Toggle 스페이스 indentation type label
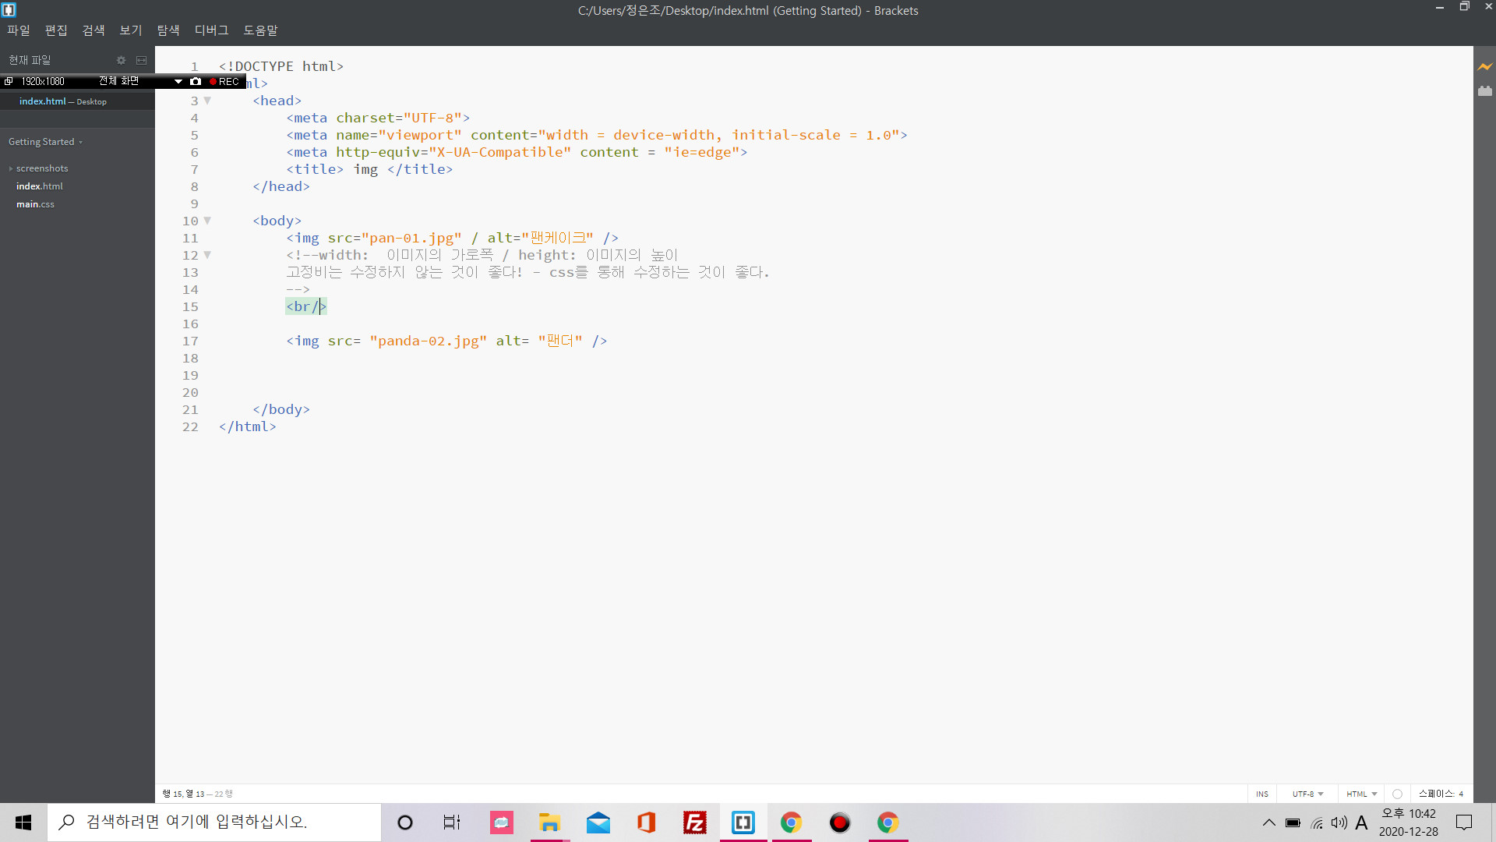 pos(1436,794)
